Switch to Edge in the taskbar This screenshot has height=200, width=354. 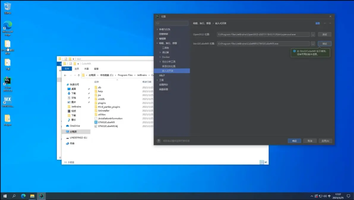tap(23, 196)
